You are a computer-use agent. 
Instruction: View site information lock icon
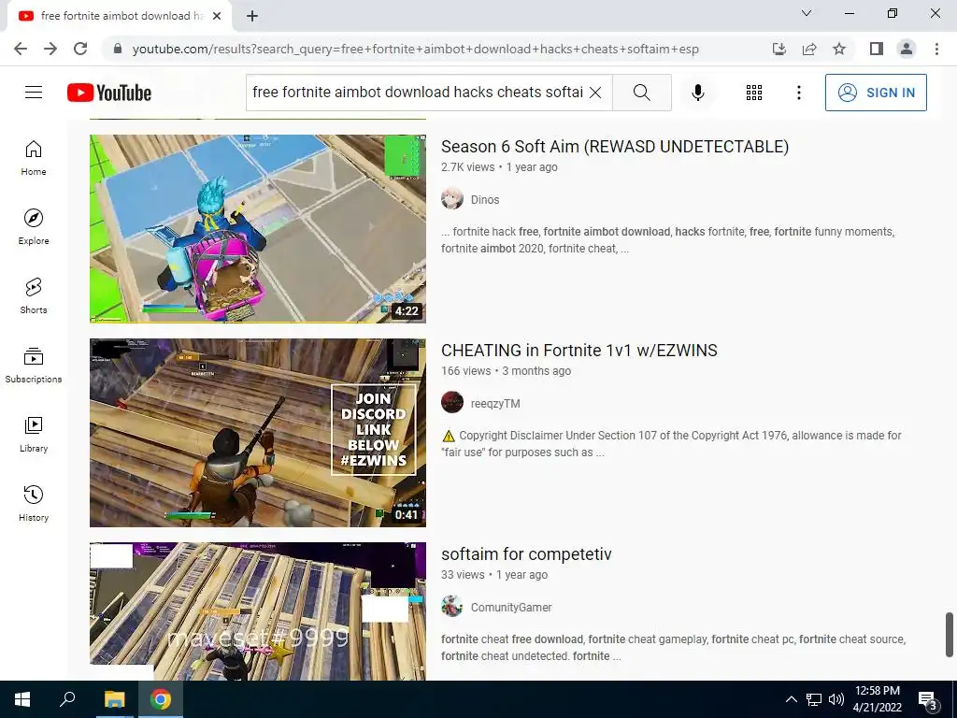coord(118,49)
